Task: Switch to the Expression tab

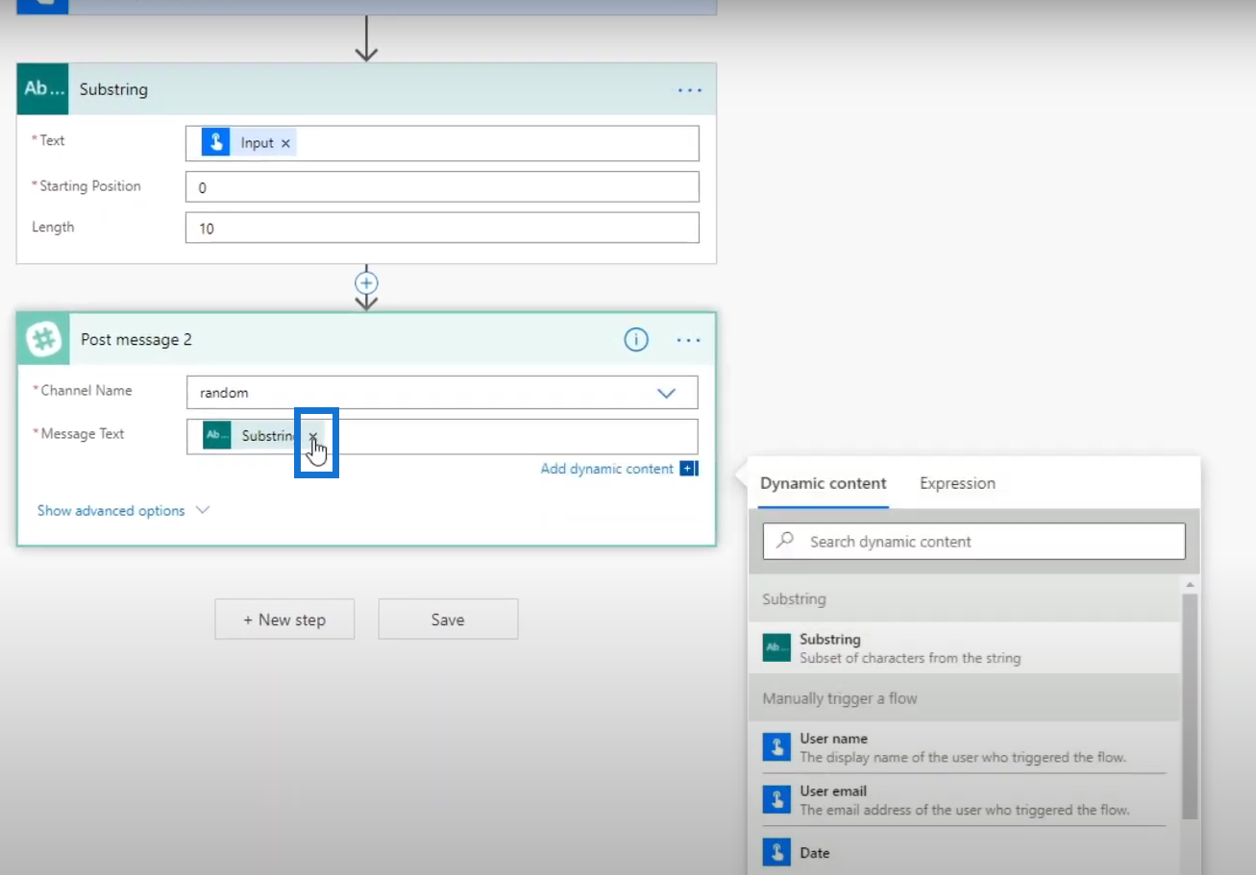Action: coord(957,483)
